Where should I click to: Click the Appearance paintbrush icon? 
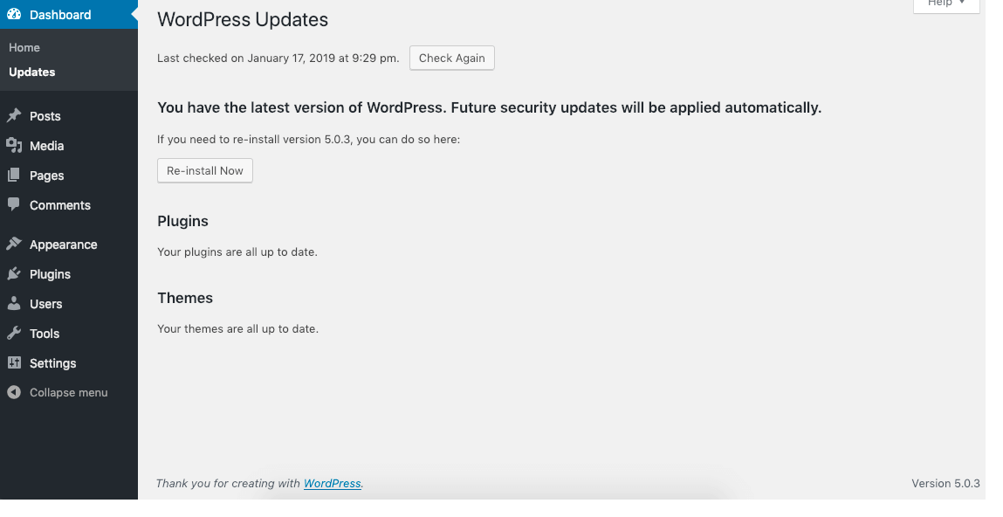point(14,244)
